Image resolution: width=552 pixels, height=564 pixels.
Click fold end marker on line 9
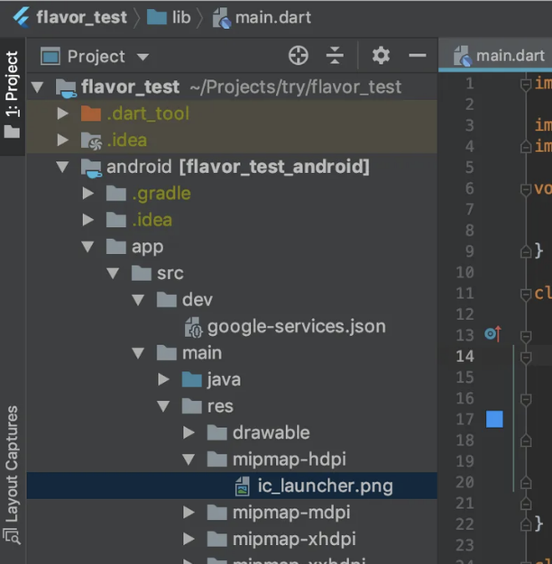tap(526, 251)
